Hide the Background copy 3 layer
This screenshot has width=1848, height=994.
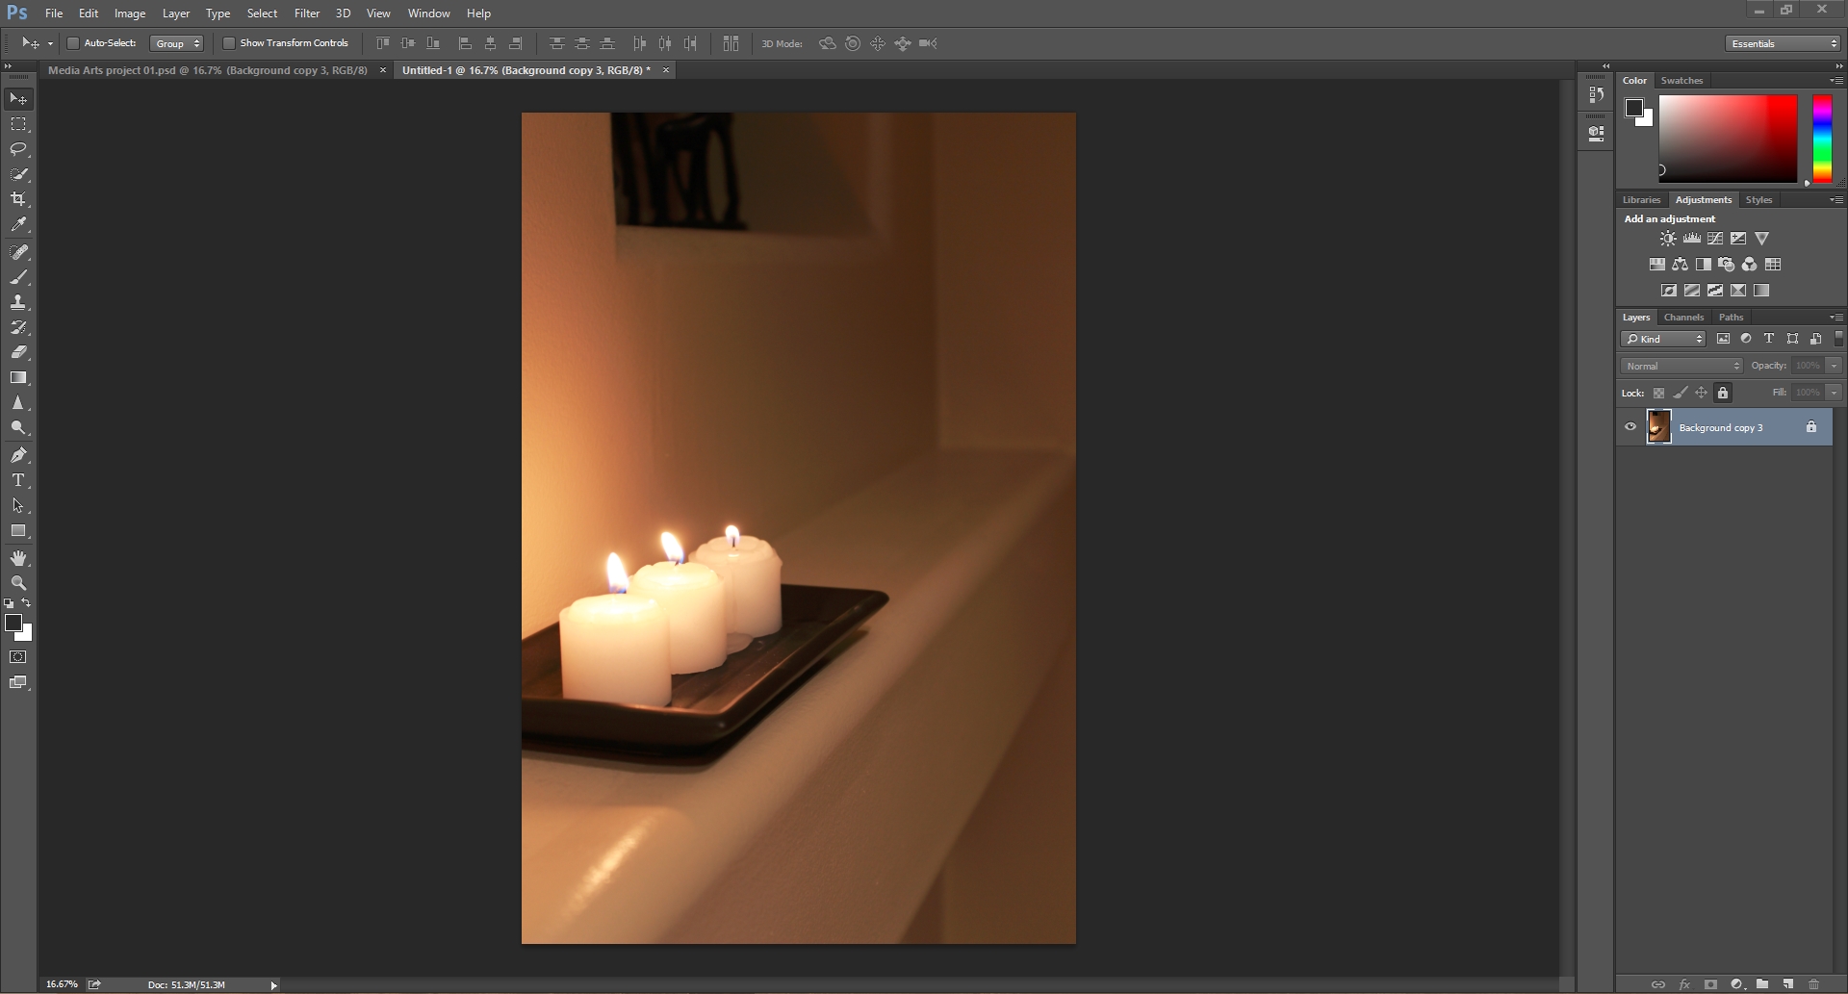click(x=1630, y=427)
